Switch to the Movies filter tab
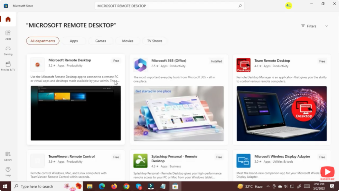 (127, 41)
